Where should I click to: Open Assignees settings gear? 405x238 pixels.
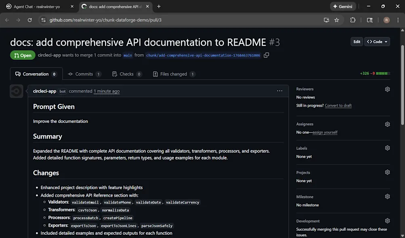pyautogui.click(x=387, y=124)
